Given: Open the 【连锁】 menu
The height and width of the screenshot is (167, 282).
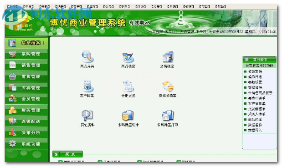Looking at the screenshot, I should click(x=140, y=7).
